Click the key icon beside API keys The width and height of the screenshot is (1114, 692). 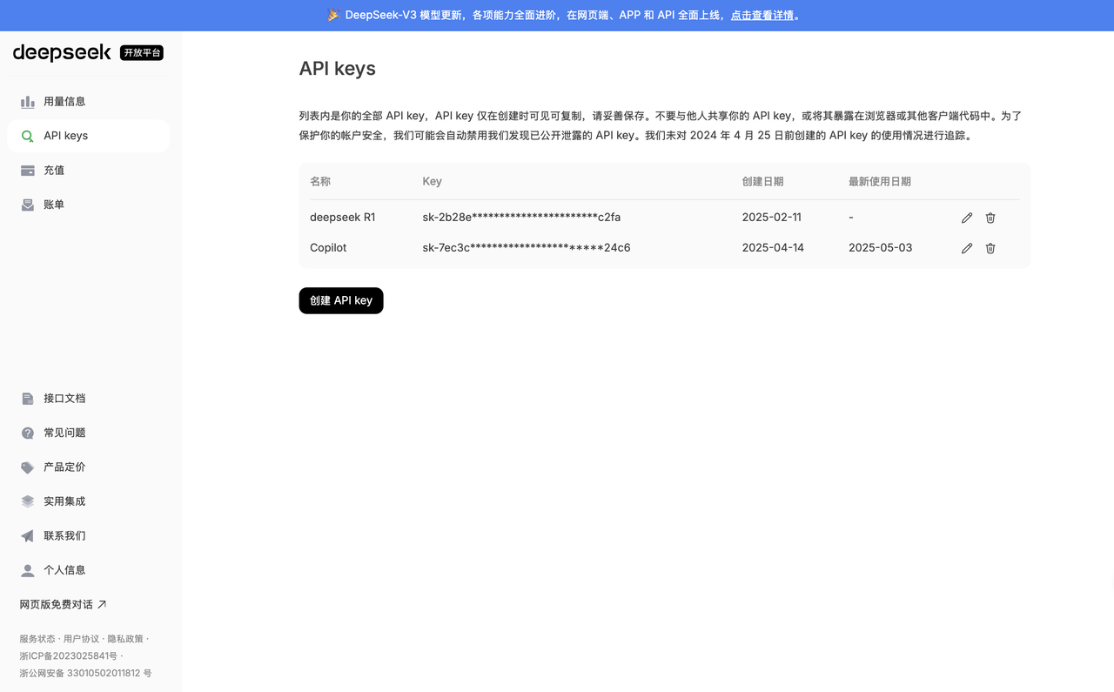(28, 136)
